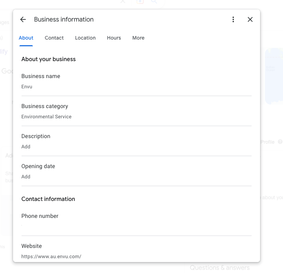Viewport: 283px width, 273px height.
Task: Open the Location tab
Action: (85, 38)
